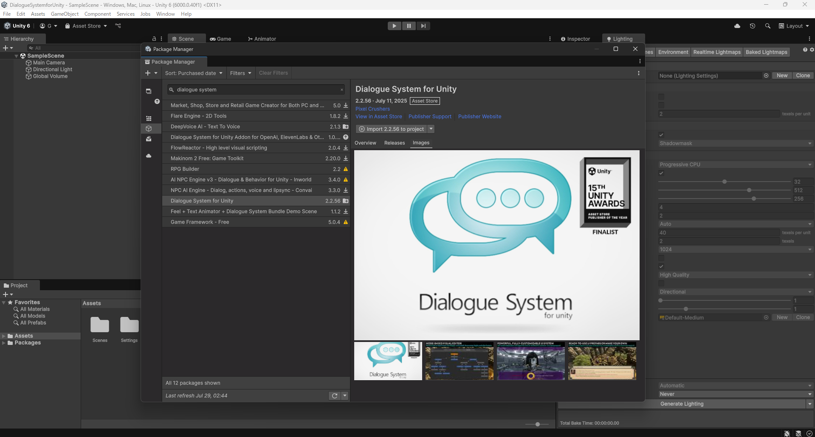Click Import 2.2.56 to project button
The height and width of the screenshot is (437, 815).
(392, 129)
